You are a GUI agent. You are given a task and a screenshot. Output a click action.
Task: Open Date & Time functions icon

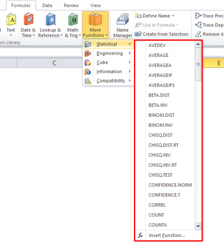tap(28, 19)
